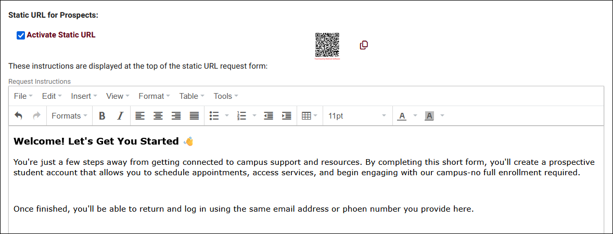Open the Insert menu
Viewport: 613px width, 234px height.
pyautogui.click(x=84, y=96)
